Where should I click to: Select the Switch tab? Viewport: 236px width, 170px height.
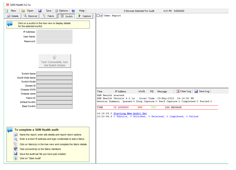click(x=66, y=16)
